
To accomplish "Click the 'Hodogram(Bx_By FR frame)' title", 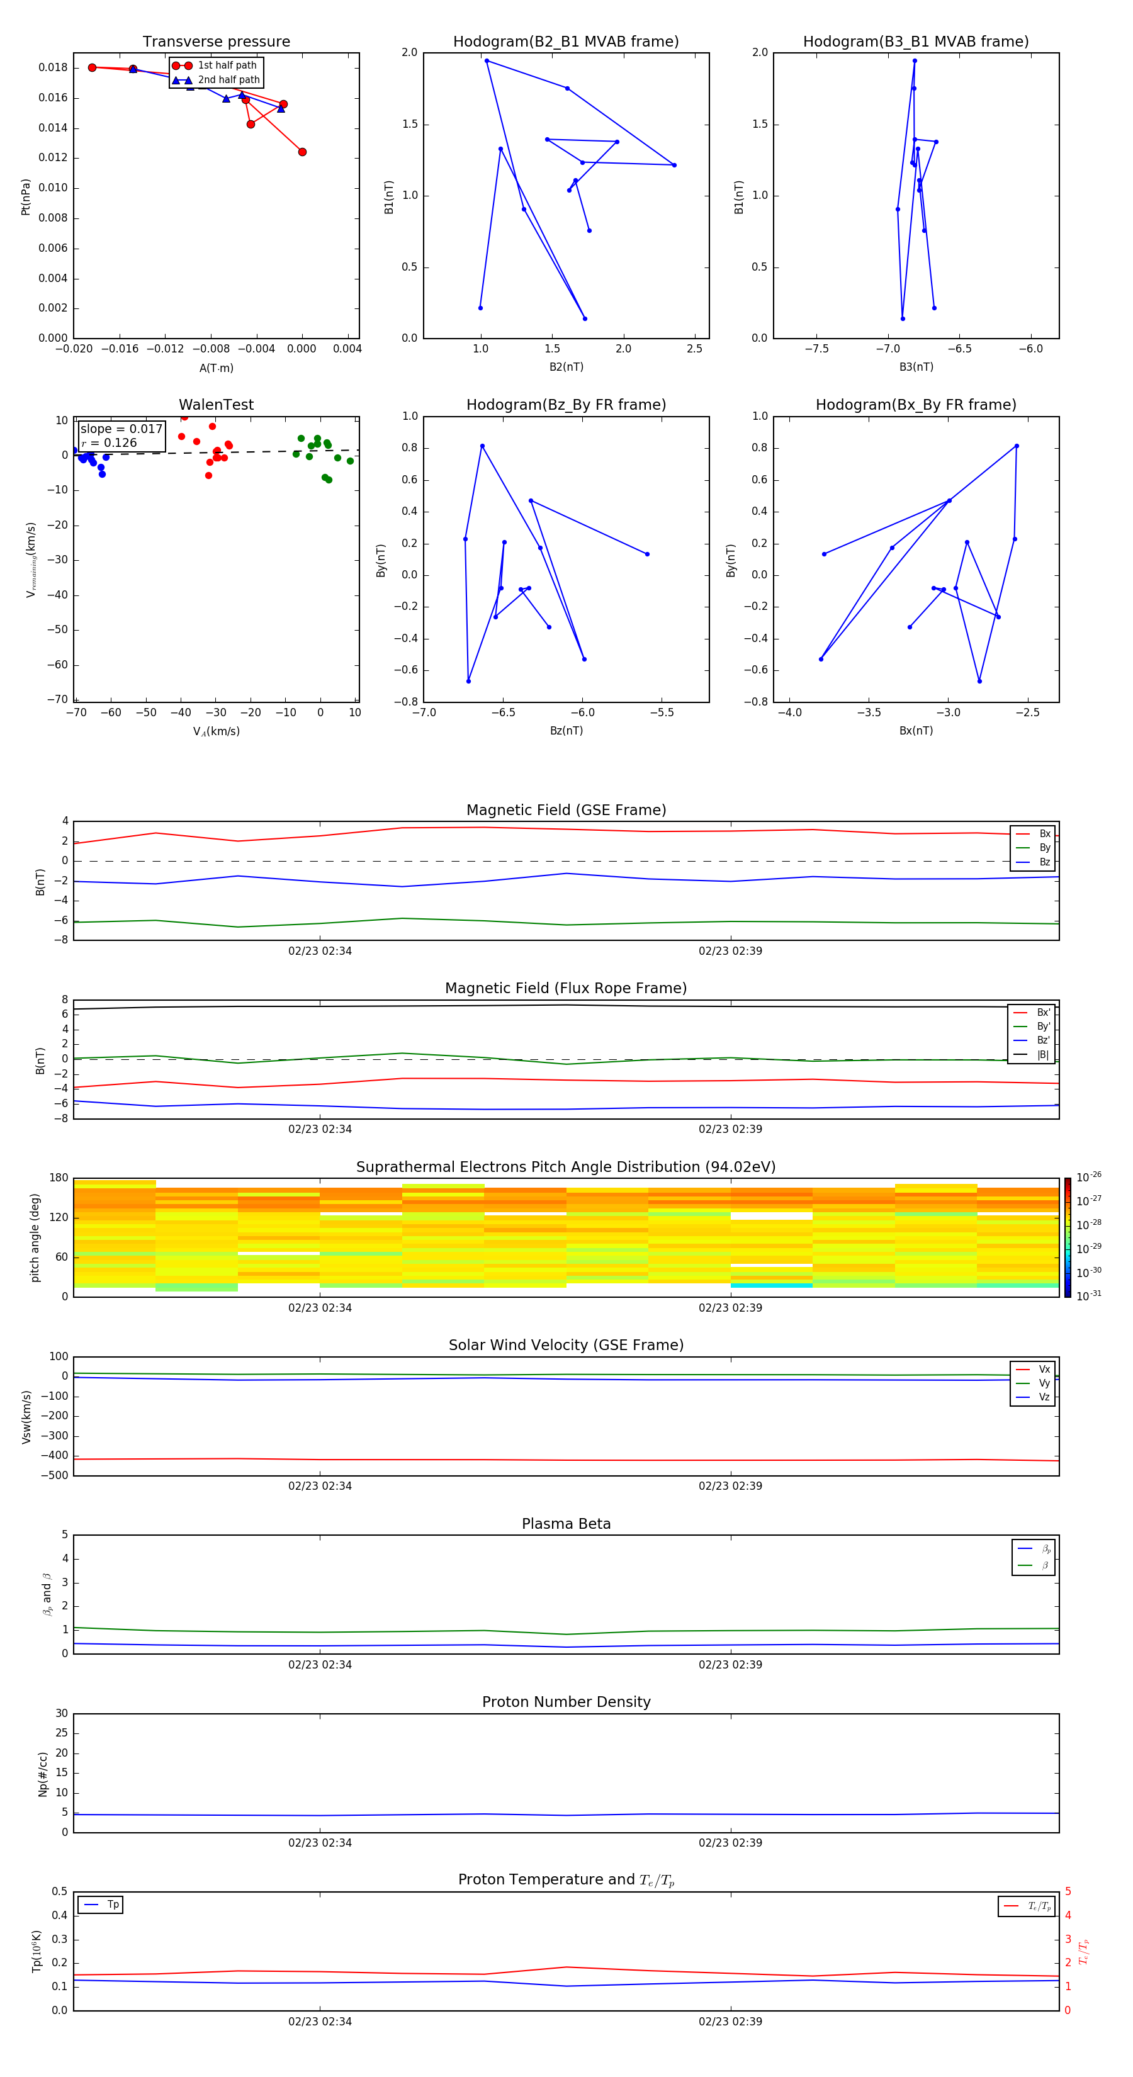I will [x=916, y=405].
